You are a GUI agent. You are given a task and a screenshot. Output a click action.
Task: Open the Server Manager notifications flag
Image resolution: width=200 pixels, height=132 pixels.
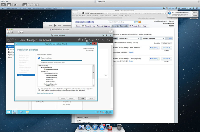coord(86,40)
